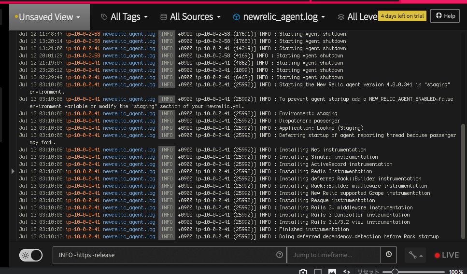Click the 'To prevent agent startup' message
Viewport: 467px width, 274px height.
[x=366, y=99]
